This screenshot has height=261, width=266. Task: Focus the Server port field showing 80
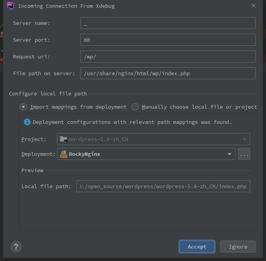click(x=168, y=40)
